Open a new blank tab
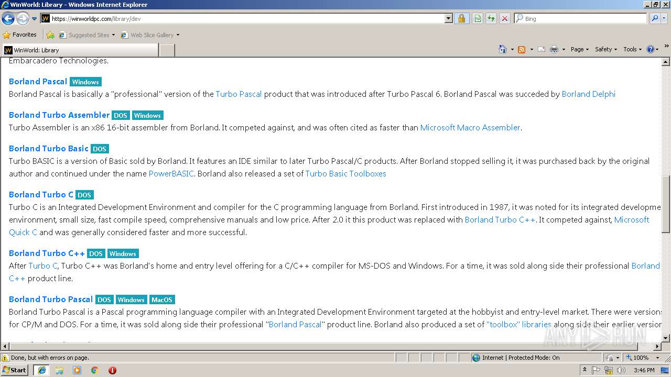671x377 pixels. pyautogui.click(x=167, y=50)
